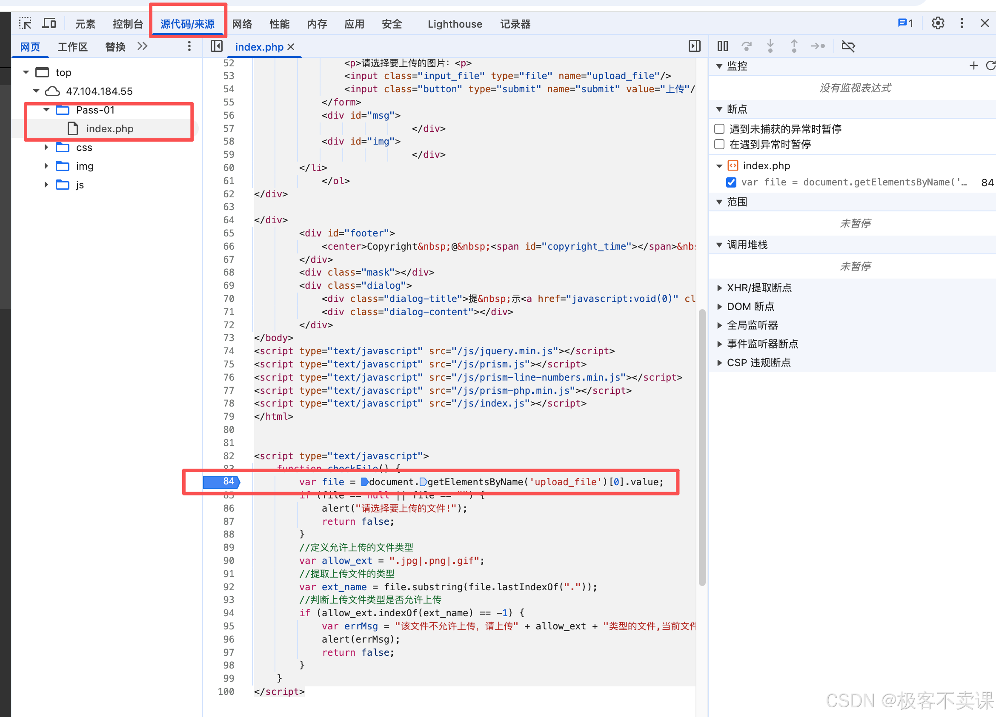Open the 性能 tab
The width and height of the screenshot is (996, 717).
point(279,24)
